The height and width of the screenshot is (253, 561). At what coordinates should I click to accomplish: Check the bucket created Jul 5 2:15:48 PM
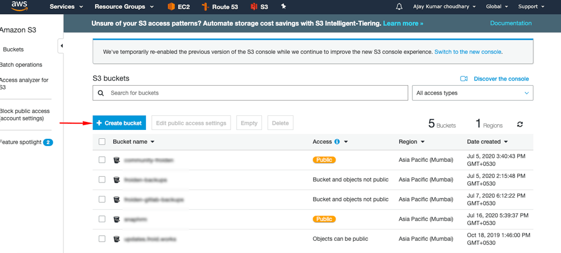click(102, 180)
